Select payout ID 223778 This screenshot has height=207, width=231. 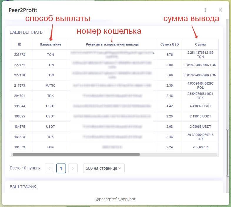(x=20, y=55)
